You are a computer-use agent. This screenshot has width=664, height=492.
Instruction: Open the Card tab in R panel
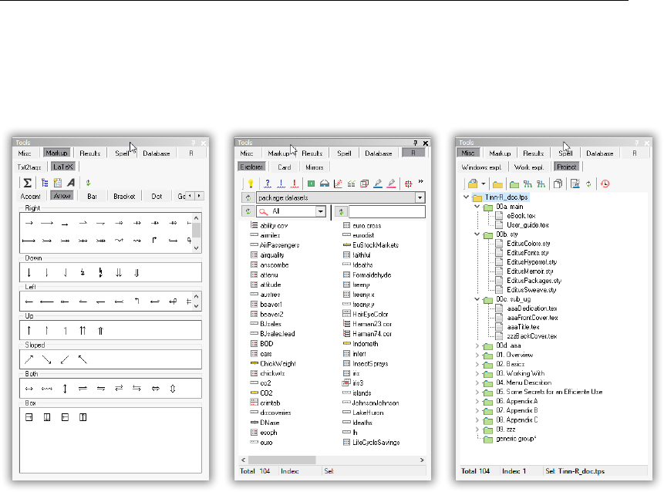(284, 167)
